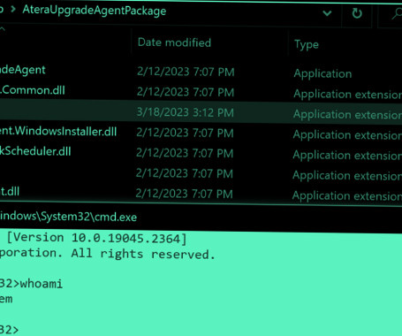
Task: Sort files by Type column header
Action: point(307,44)
